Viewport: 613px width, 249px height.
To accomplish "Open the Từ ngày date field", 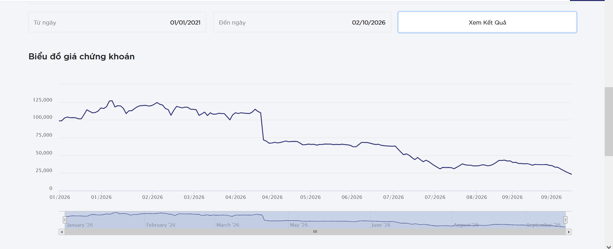I will pos(117,22).
